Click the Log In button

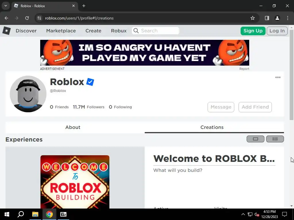pos(277,31)
